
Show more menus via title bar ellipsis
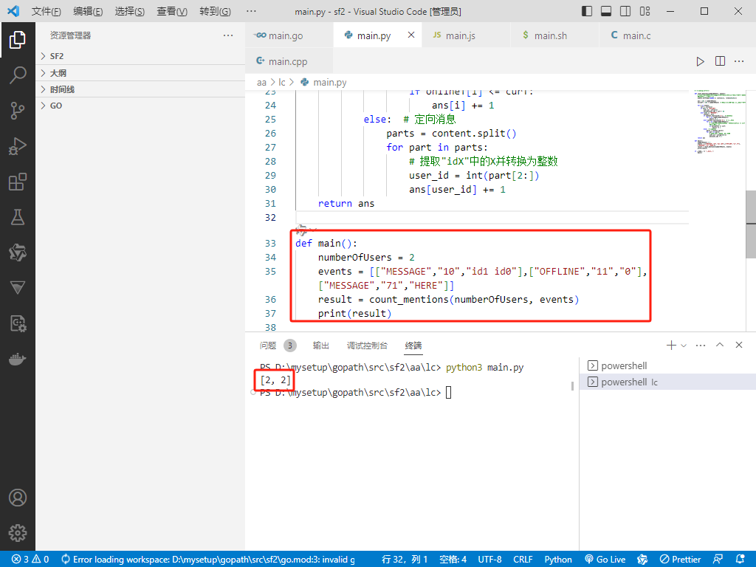251,11
